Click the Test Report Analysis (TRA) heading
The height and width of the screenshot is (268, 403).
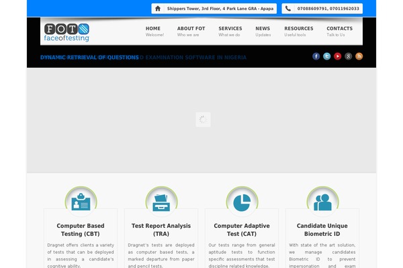tap(161, 230)
